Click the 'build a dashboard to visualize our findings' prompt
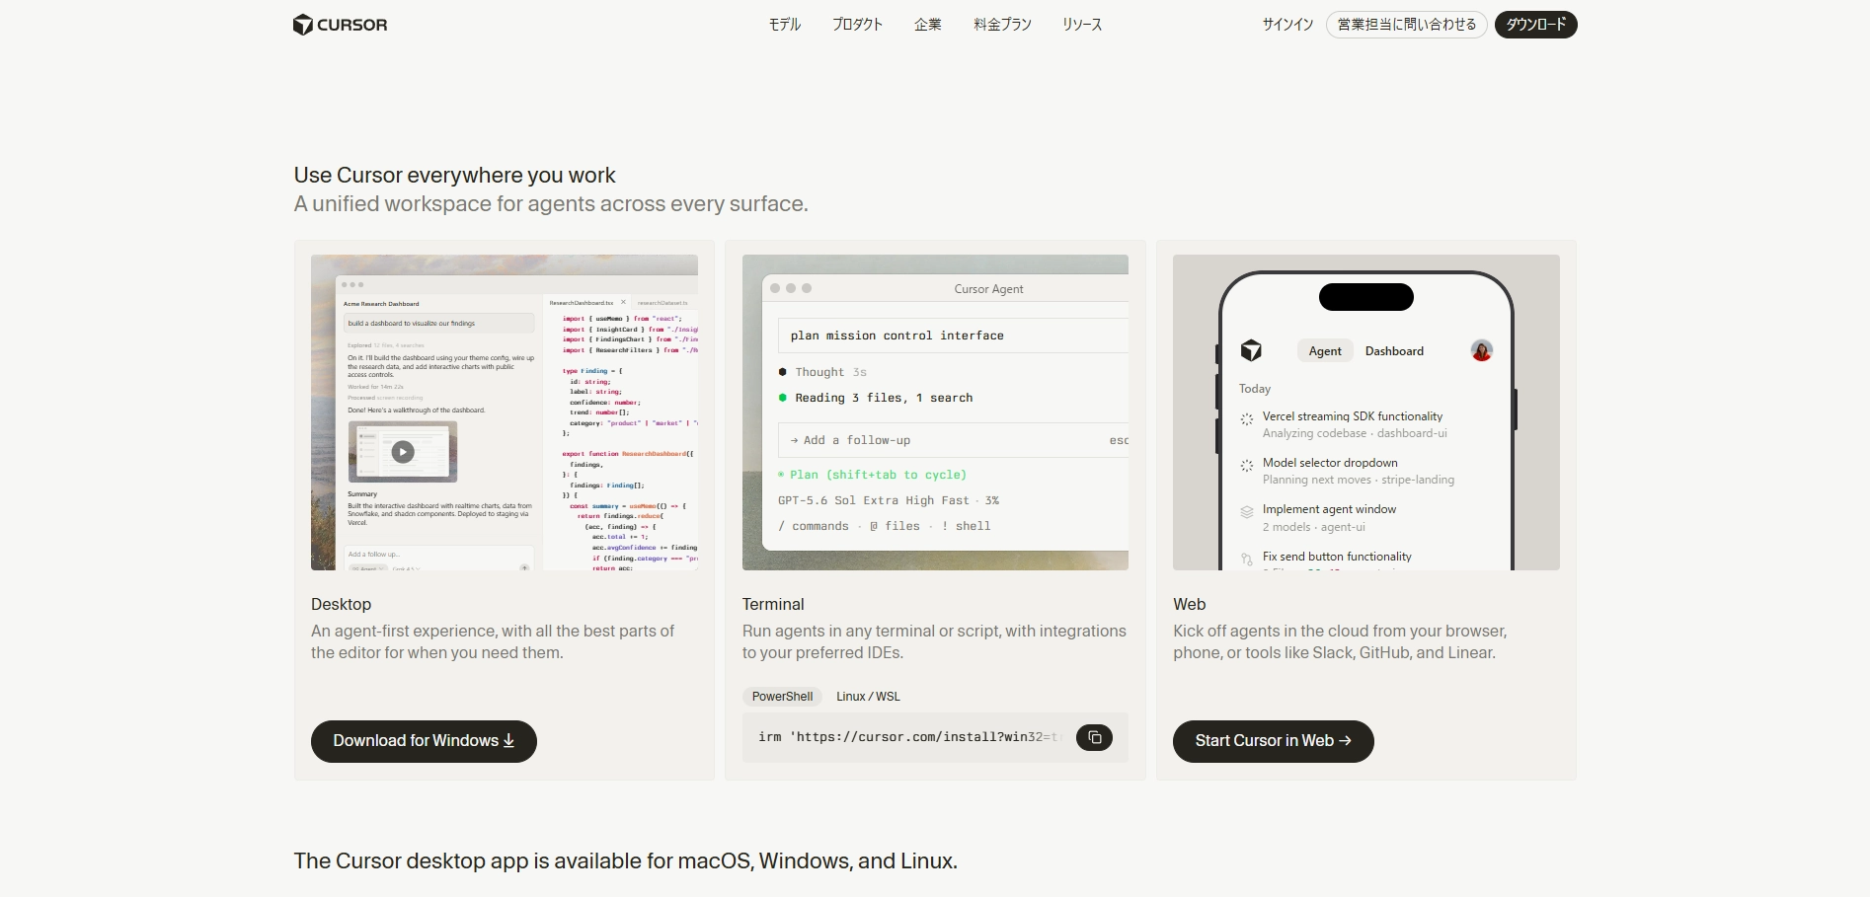This screenshot has width=1870, height=897. click(438, 323)
